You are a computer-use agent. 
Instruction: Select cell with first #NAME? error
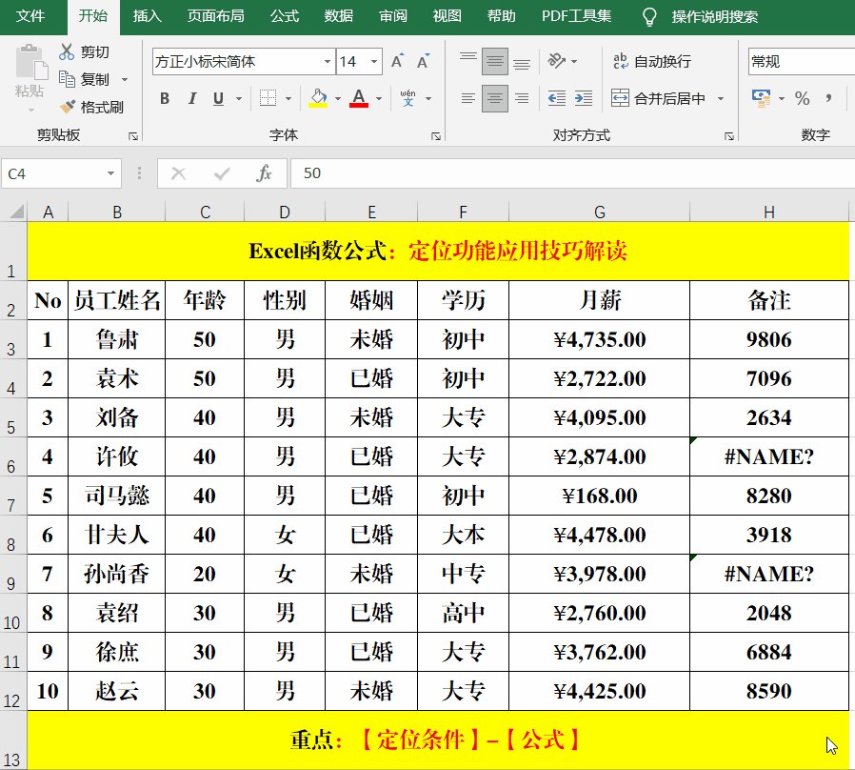[x=769, y=456]
